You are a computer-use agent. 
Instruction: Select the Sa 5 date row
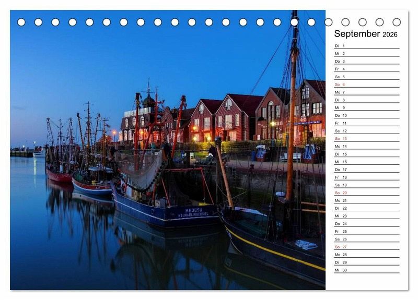[366, 77]
